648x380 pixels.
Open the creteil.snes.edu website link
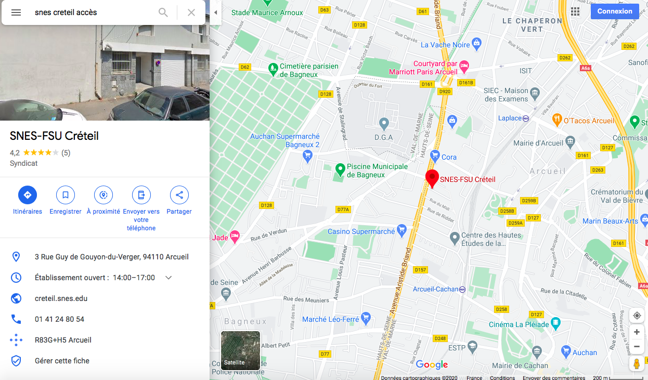[x=61, y=298]
